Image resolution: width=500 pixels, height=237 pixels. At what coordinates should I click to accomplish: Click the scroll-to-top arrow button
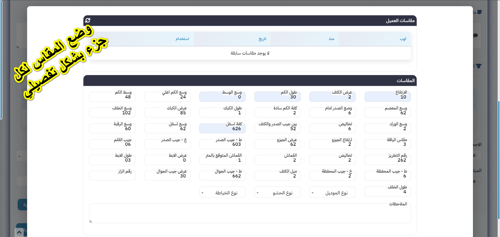19,232
